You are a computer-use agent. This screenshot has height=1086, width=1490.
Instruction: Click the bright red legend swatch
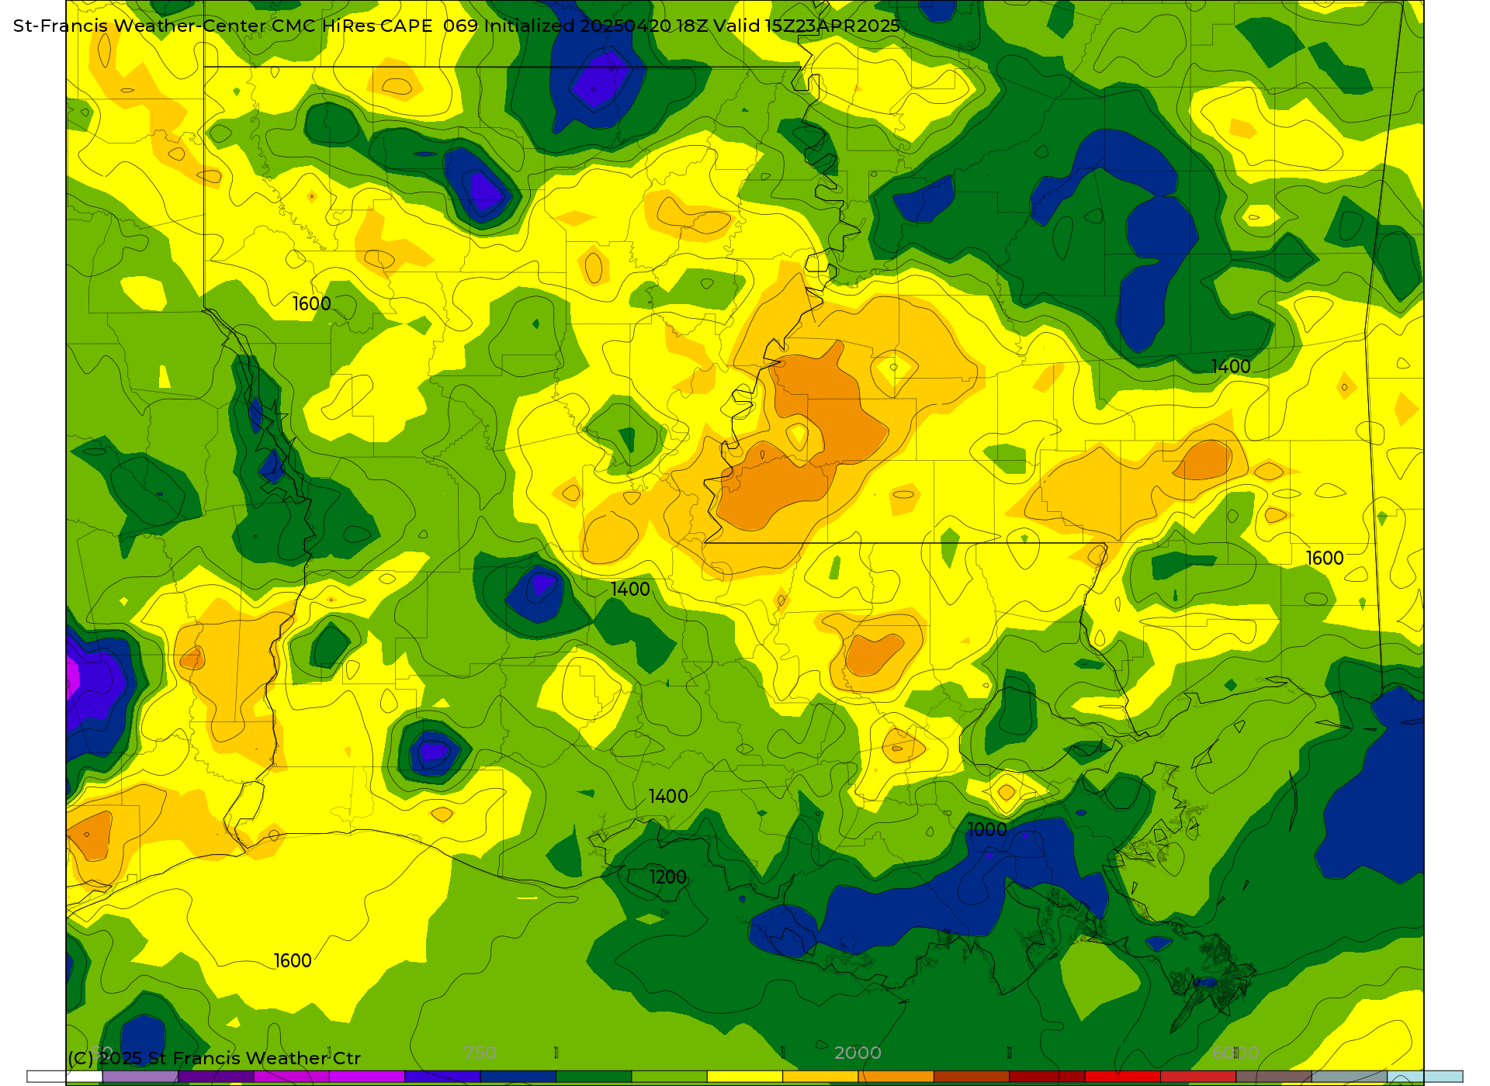(x=1122, y=1077)
